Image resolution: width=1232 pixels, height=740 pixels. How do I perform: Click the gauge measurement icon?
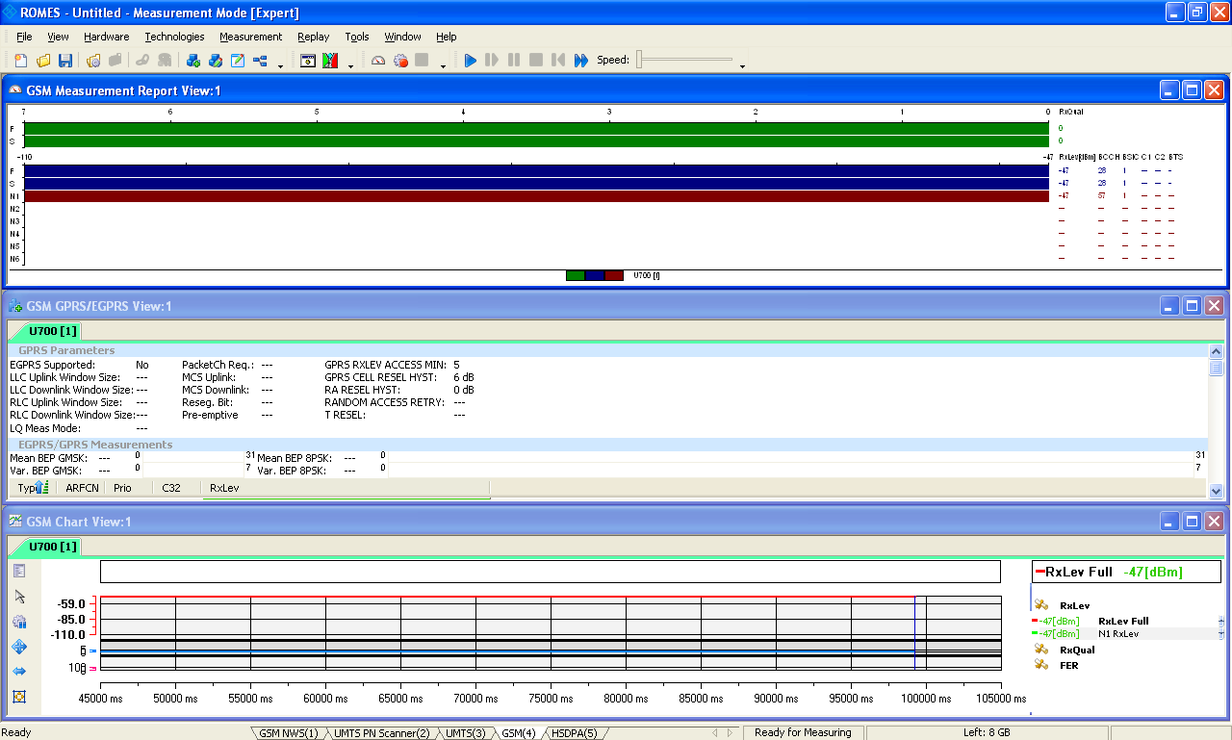pyautogui.click(x=378, y=61)
